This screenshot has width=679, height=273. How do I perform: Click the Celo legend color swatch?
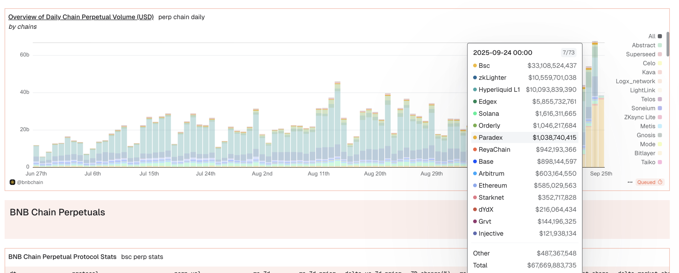point(660,63)
